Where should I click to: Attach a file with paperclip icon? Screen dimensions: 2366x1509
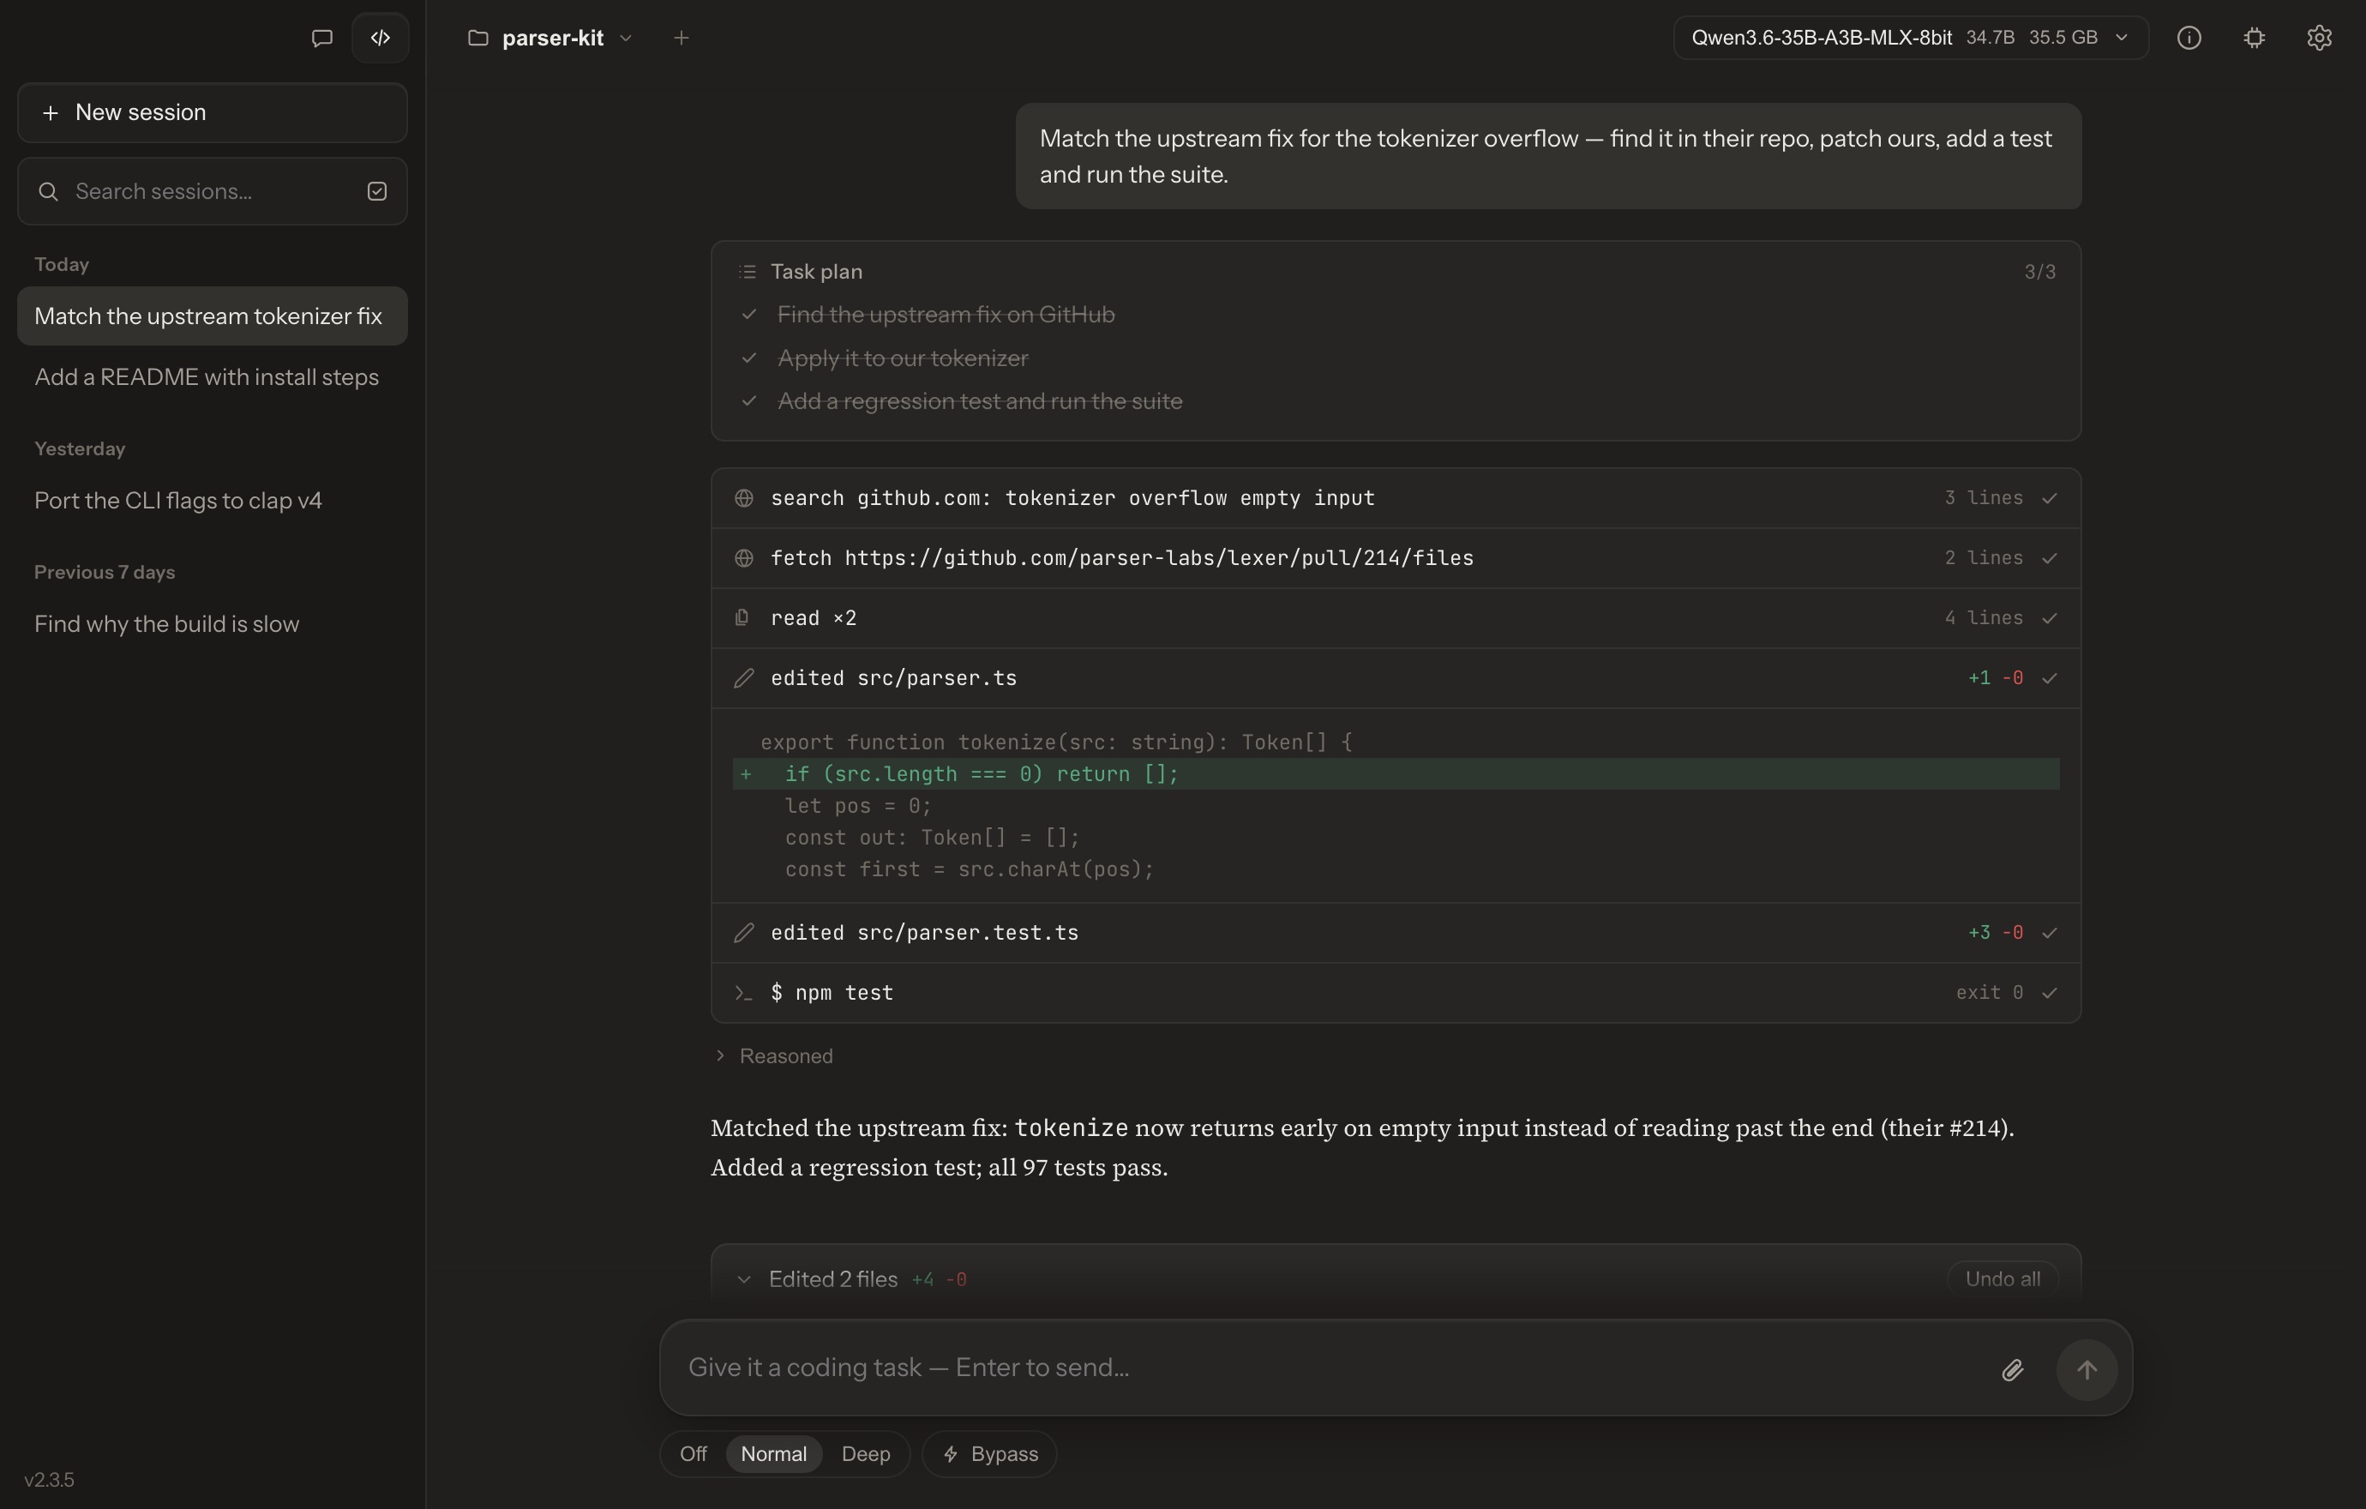[x=2012, y=1369]
